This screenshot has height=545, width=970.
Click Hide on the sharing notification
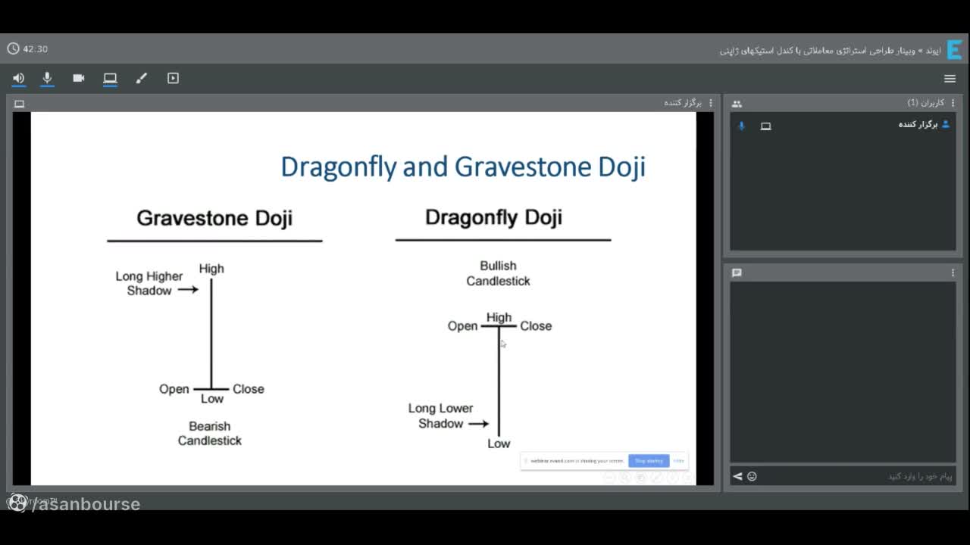tap(678, 460)
